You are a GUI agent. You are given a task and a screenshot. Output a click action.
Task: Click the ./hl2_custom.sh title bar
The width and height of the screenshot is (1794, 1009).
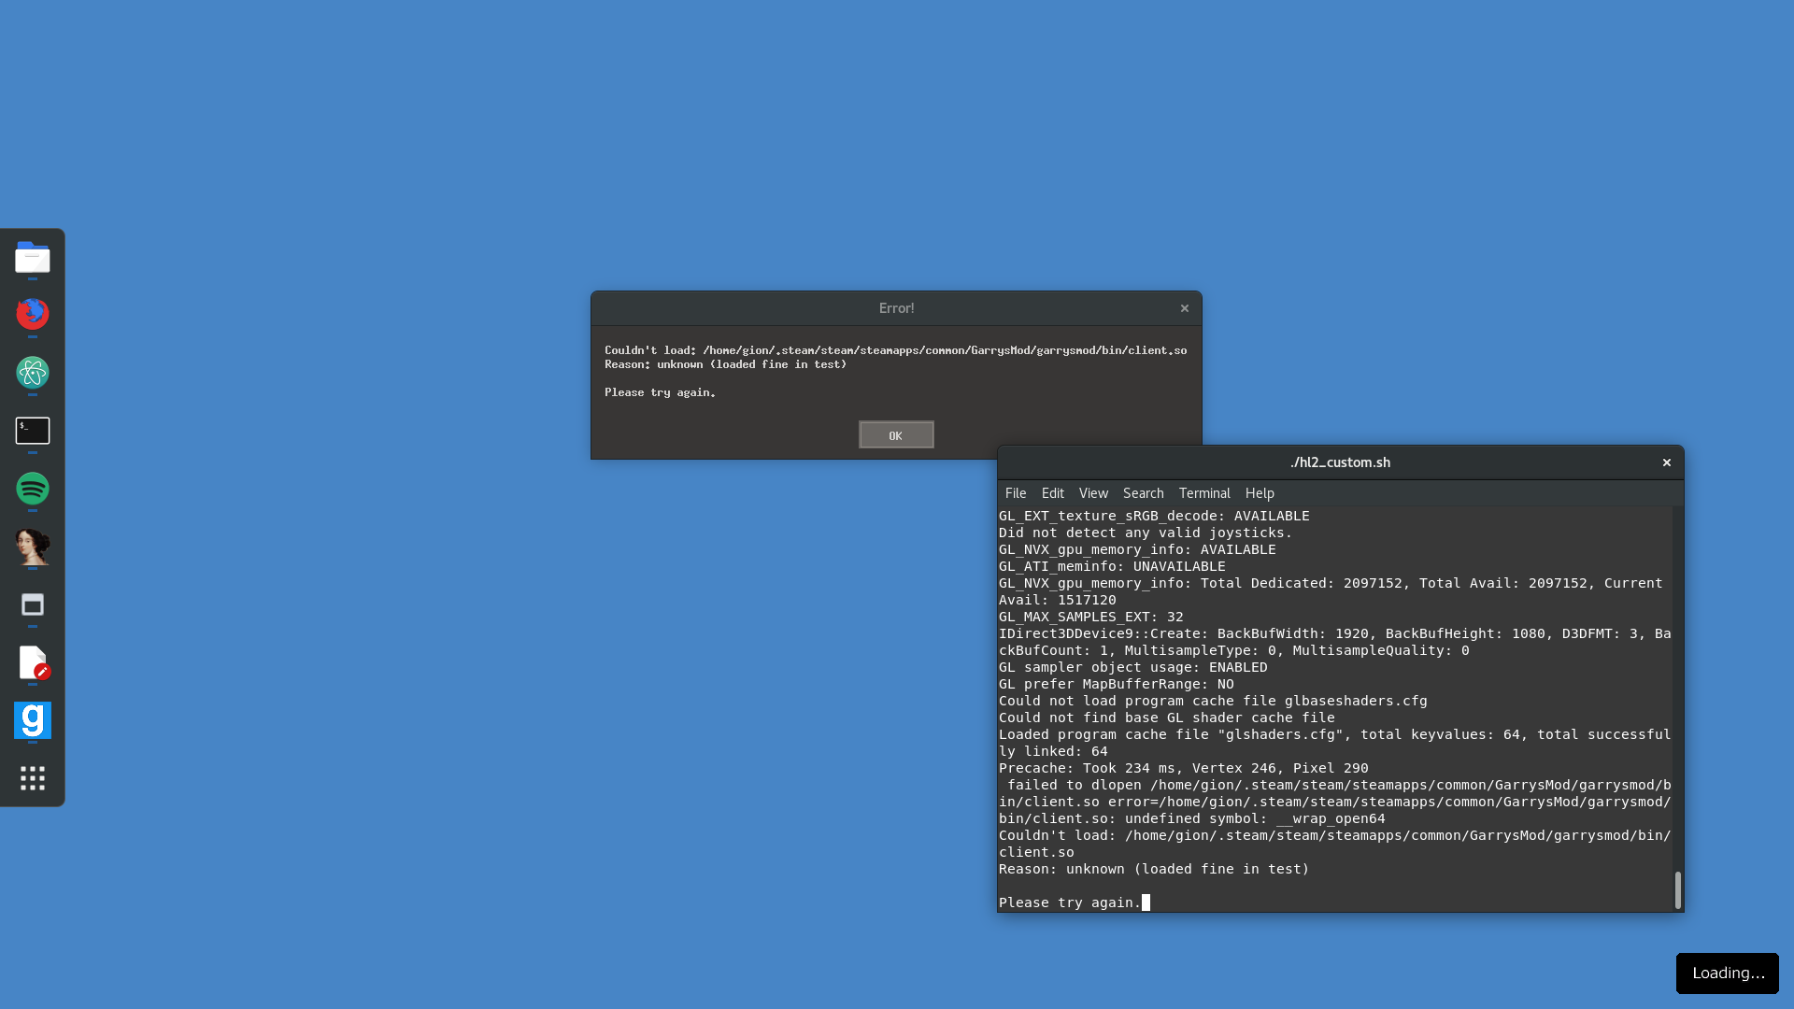coord(1340,462)
